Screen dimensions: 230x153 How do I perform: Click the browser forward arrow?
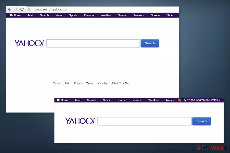coord(16,9)
